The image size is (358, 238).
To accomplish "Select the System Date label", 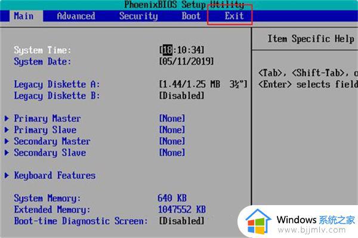I will [42, 62].
